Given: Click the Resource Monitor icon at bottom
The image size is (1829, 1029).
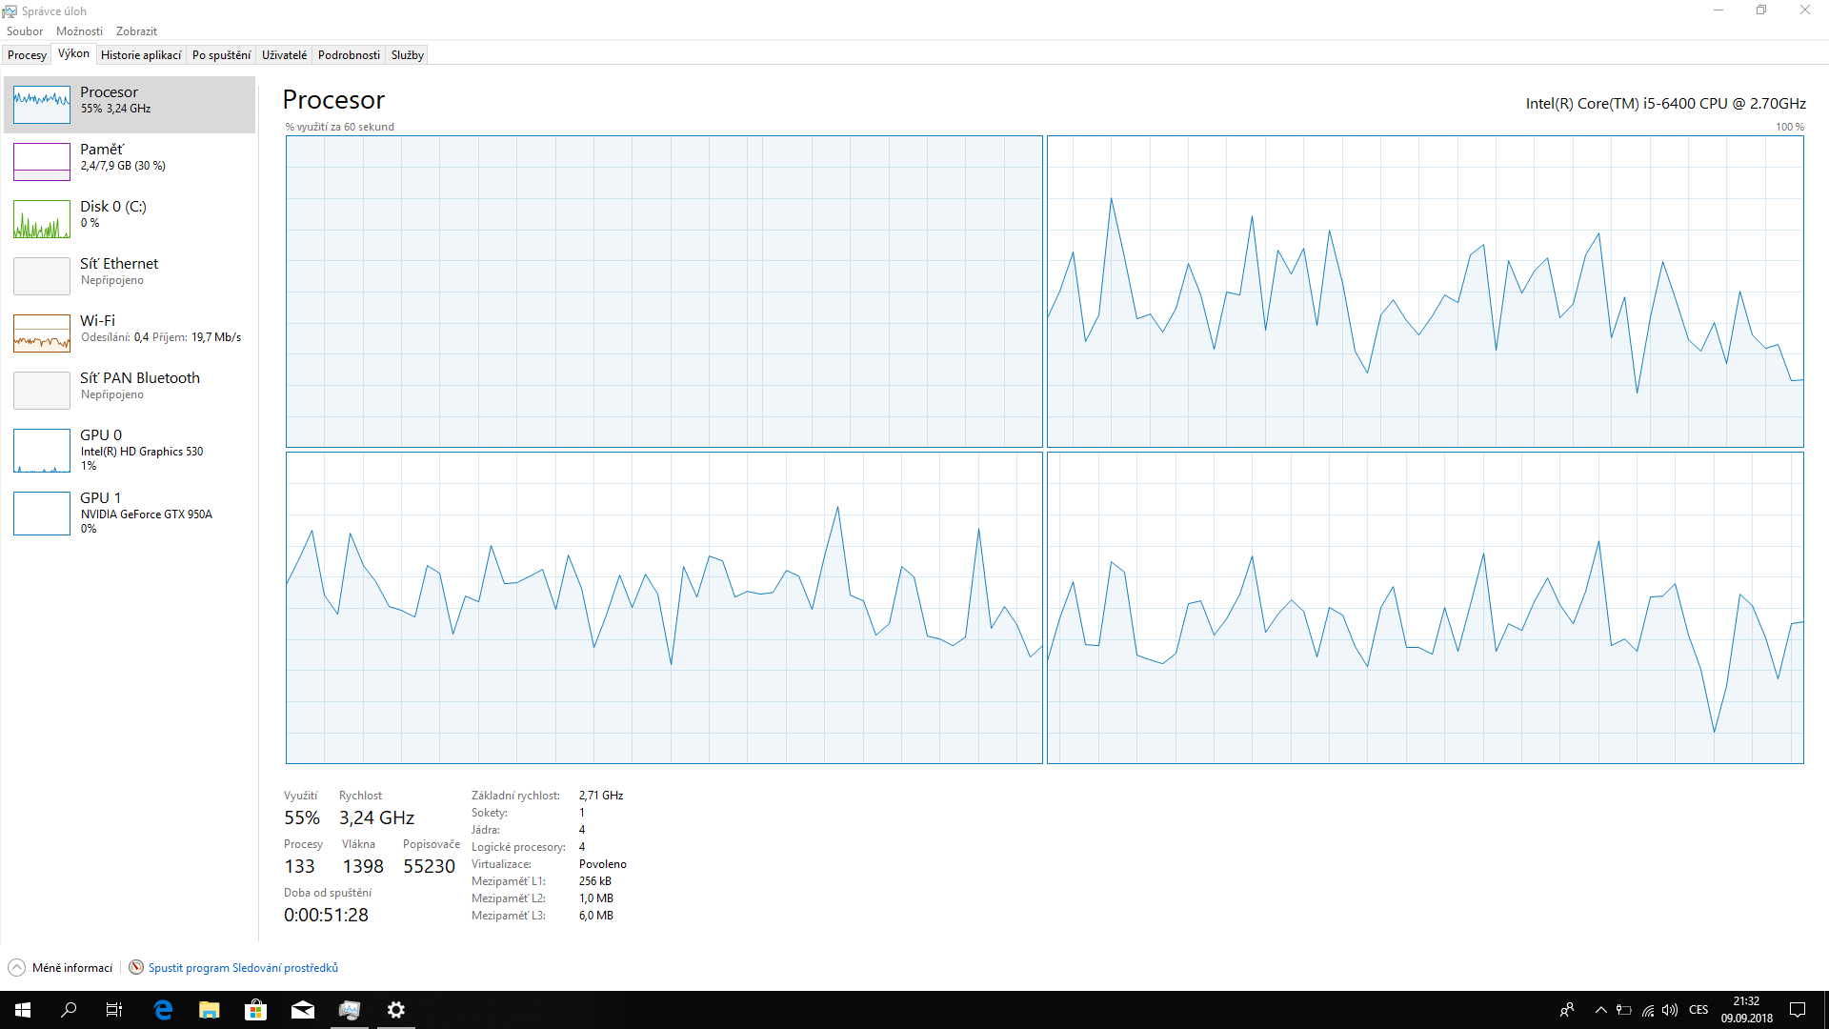Looking at the screenshot, I should click(136, 967).
